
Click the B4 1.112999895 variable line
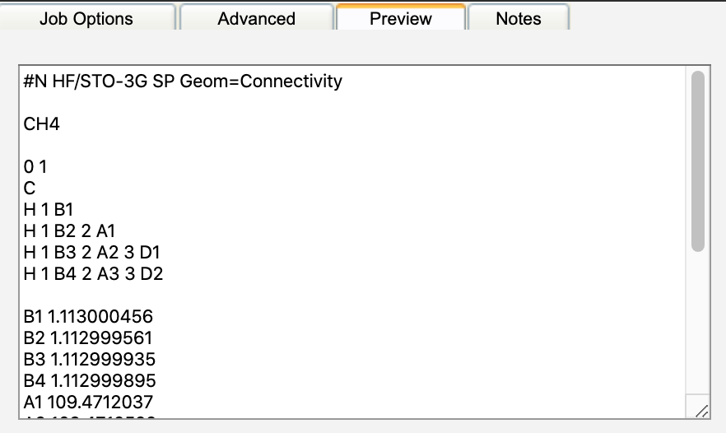coord(89,381)
